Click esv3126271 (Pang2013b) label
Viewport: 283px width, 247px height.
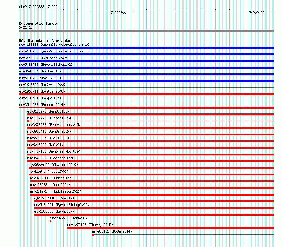tap(48, 111)
